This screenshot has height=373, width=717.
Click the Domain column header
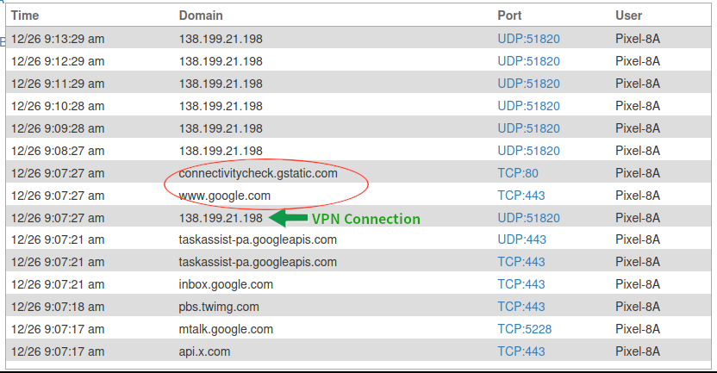pos(201,16)
